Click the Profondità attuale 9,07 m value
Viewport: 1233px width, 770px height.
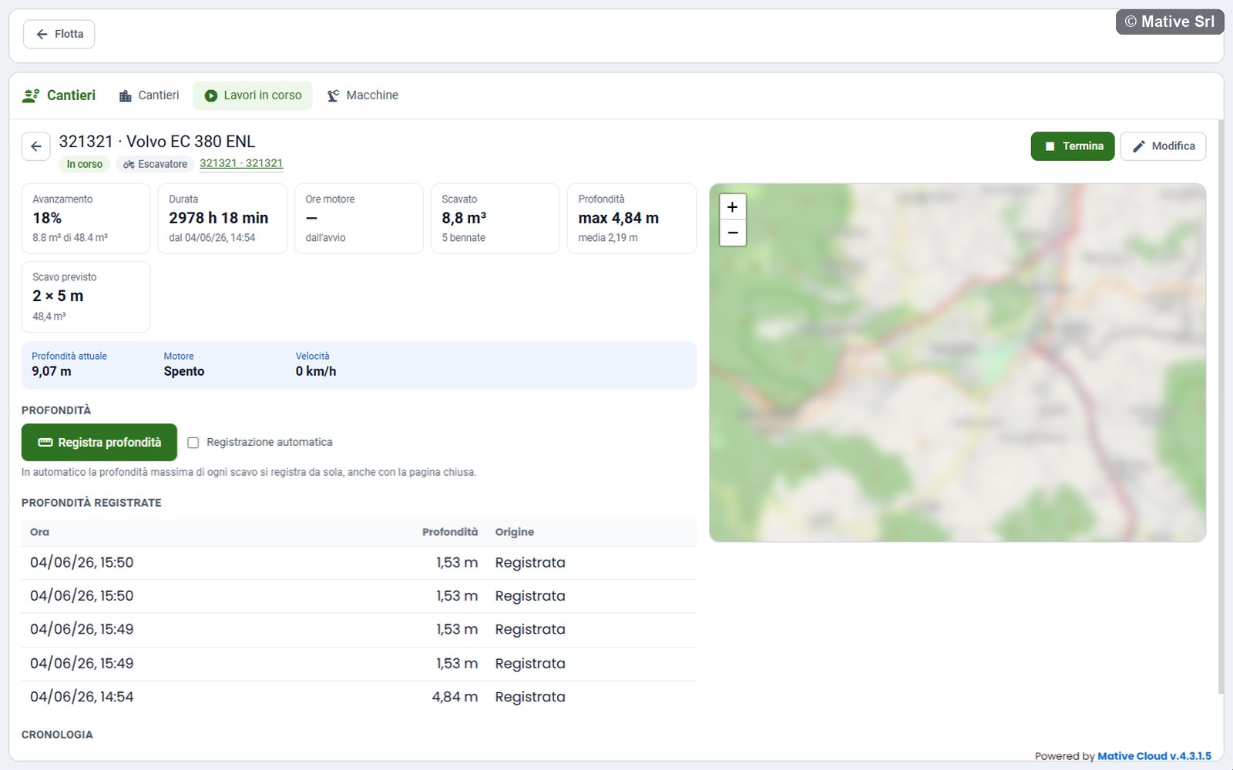[x=52, y=371]
